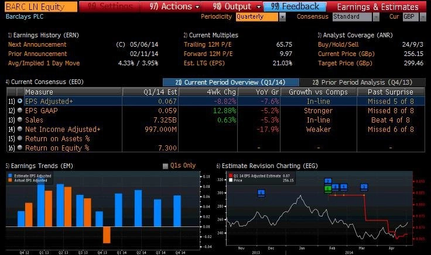Click the Buy/Hold/Sell value 24/9/3

coord(413,44)
